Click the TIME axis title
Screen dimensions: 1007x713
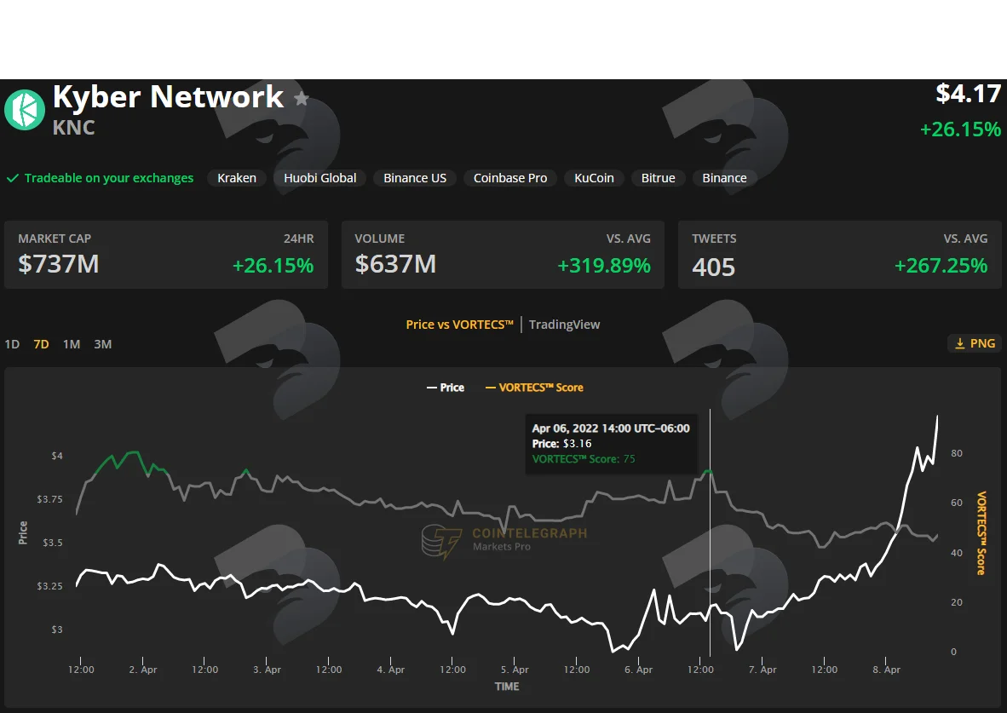pos(507,687)
